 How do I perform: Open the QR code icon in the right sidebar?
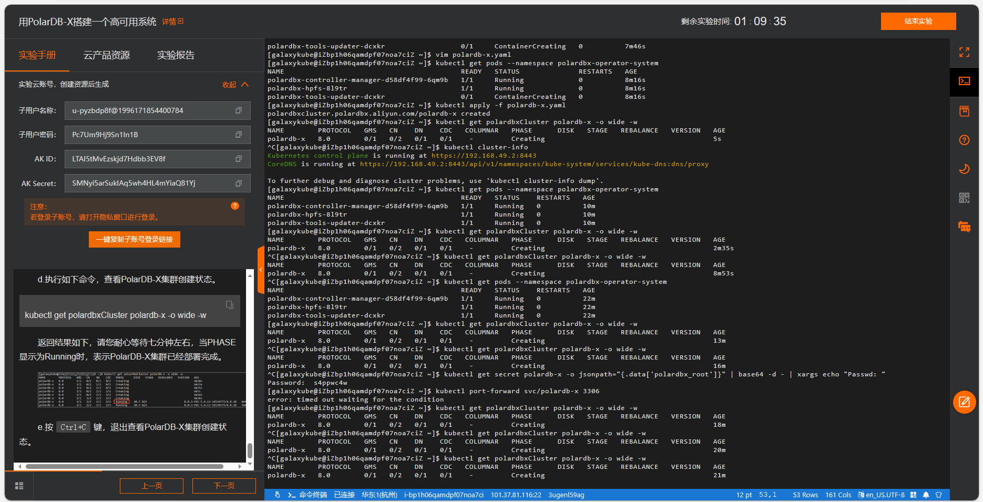click(x=964, y=198)
